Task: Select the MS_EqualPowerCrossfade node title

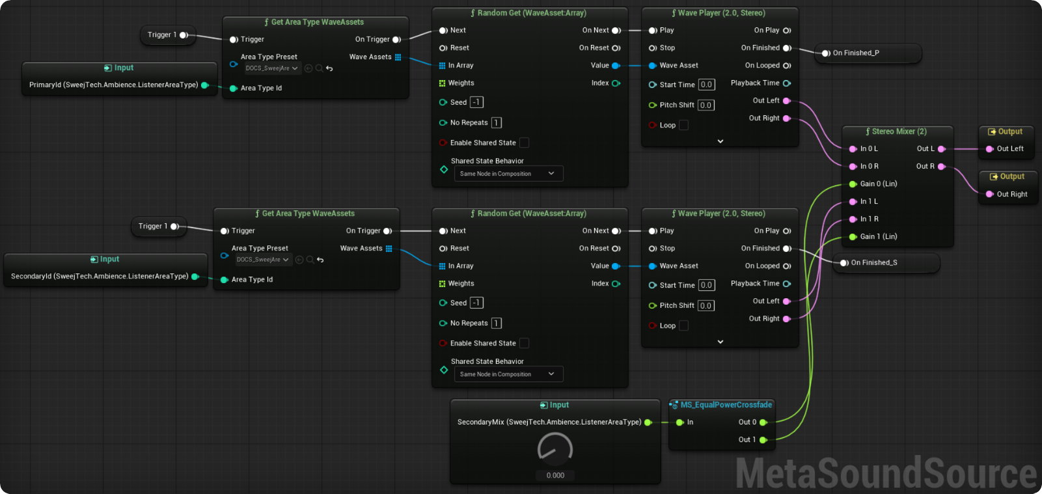Action: tap(726, 405)
